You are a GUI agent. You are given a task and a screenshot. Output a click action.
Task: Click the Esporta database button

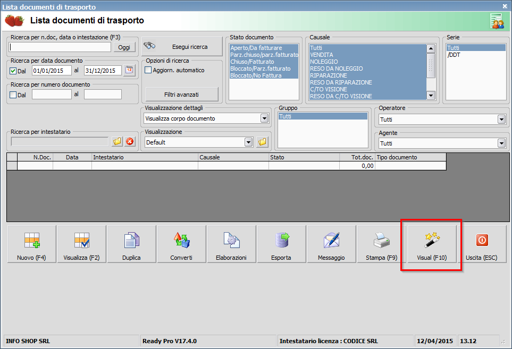(x=281, y=244)
